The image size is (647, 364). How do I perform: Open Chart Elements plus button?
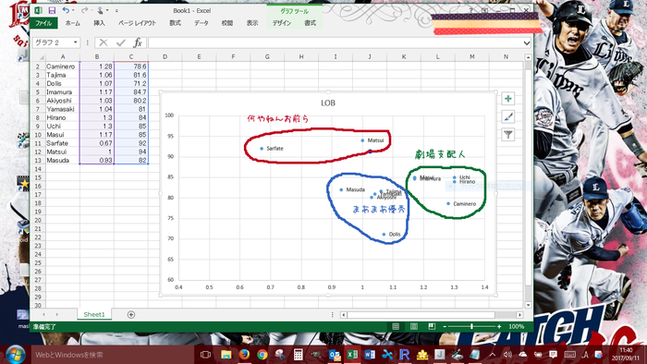coord(508,99)
